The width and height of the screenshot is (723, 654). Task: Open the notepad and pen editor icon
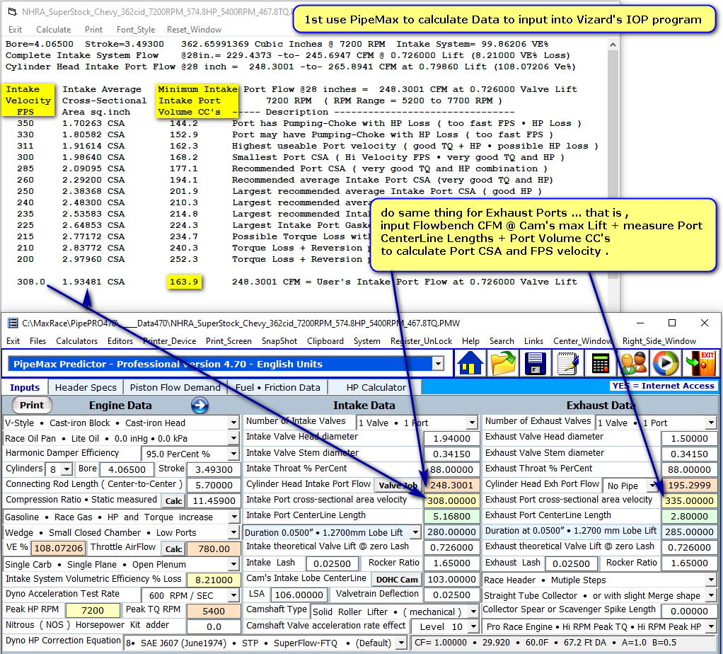coord(567,363)
